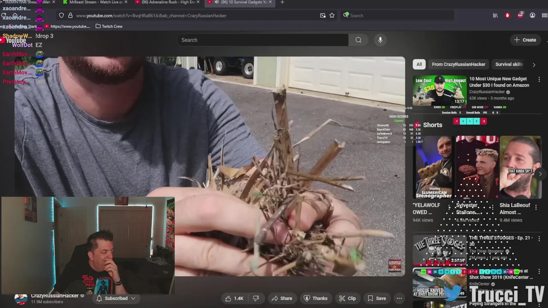Click the Share arrow button
Screen dimensions: 548x308
tap(282, 298)
